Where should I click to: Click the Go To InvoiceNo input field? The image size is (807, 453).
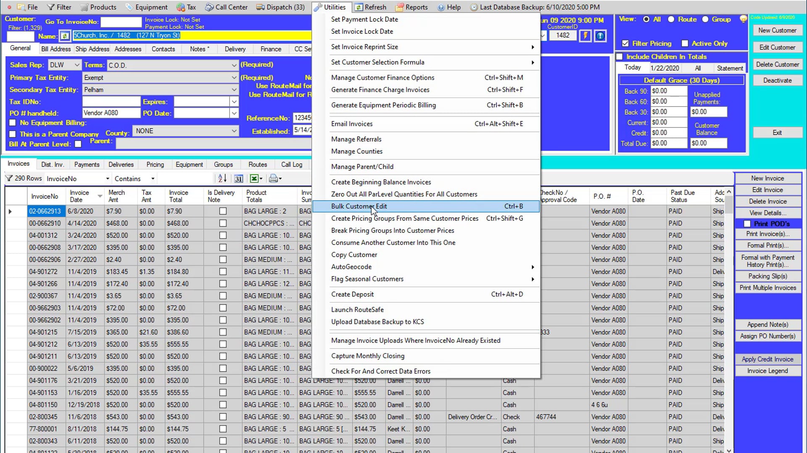pos(121,22)
